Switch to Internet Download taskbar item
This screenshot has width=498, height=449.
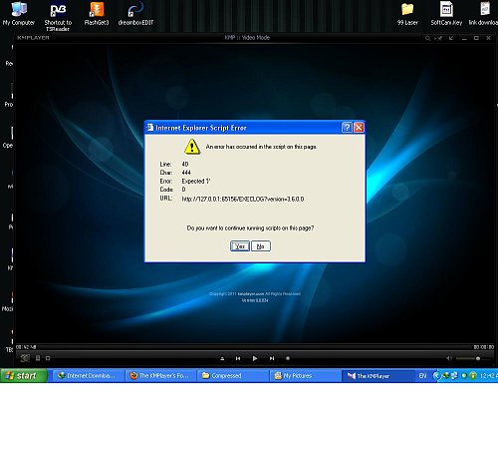(88, 376)
